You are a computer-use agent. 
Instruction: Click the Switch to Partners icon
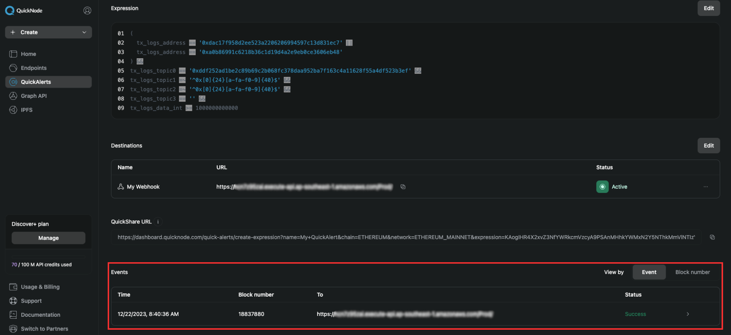(13, 329)
